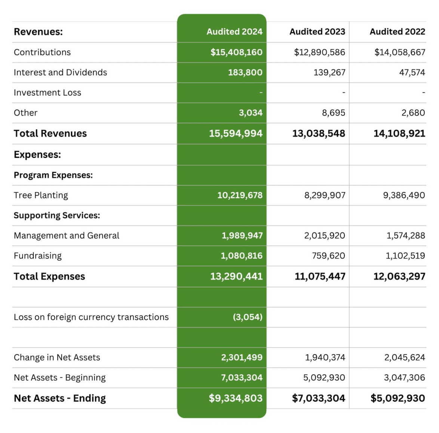Click the 2022 Total Expenses value 12,063,297
Viewport: 439px width, 433px height.
tap(399, 276)
